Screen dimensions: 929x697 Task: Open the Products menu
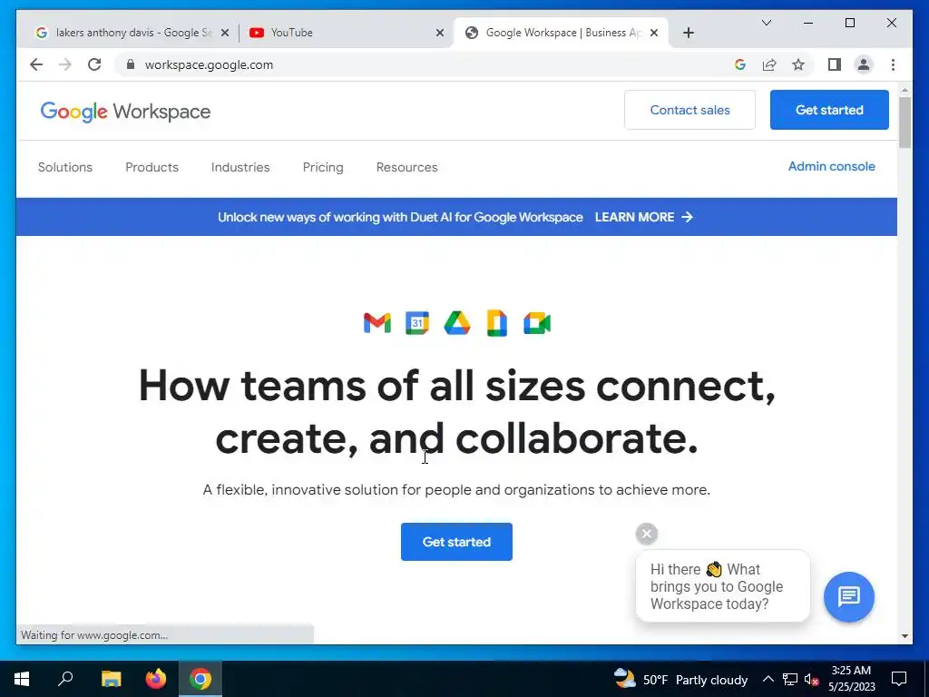[x=152, y=167]
